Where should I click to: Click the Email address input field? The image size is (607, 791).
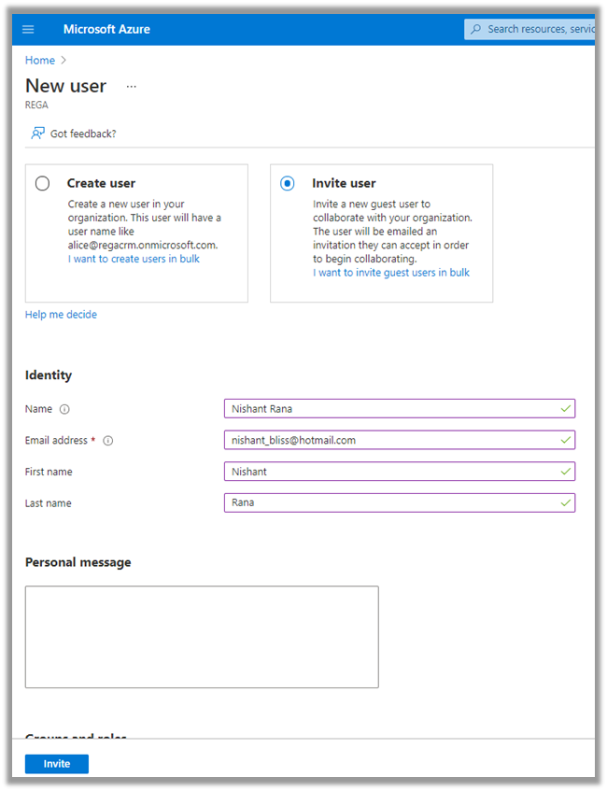click(x=392, y=440)
